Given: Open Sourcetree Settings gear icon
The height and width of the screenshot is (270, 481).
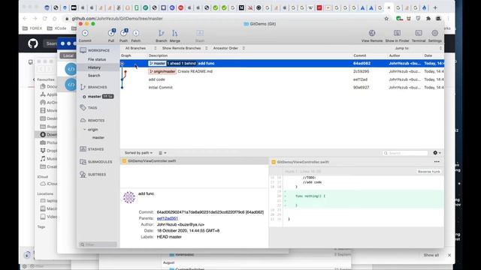Looking at the screenshot, I should (x=434, y=33).
